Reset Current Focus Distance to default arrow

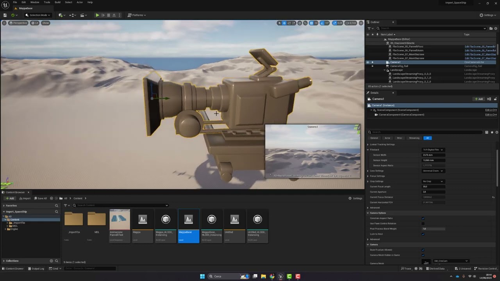493,197
